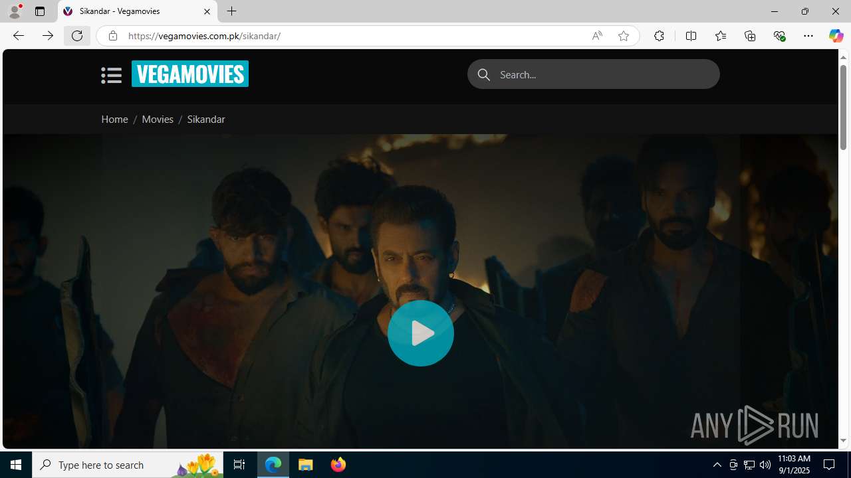Open File Explorer from taskbar
This screenshot has height=478, width=851.
tap(306, 465)
